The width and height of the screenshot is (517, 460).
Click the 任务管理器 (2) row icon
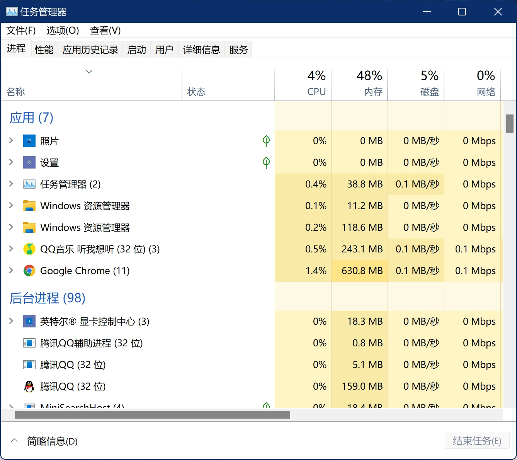(x=29, y=184)
